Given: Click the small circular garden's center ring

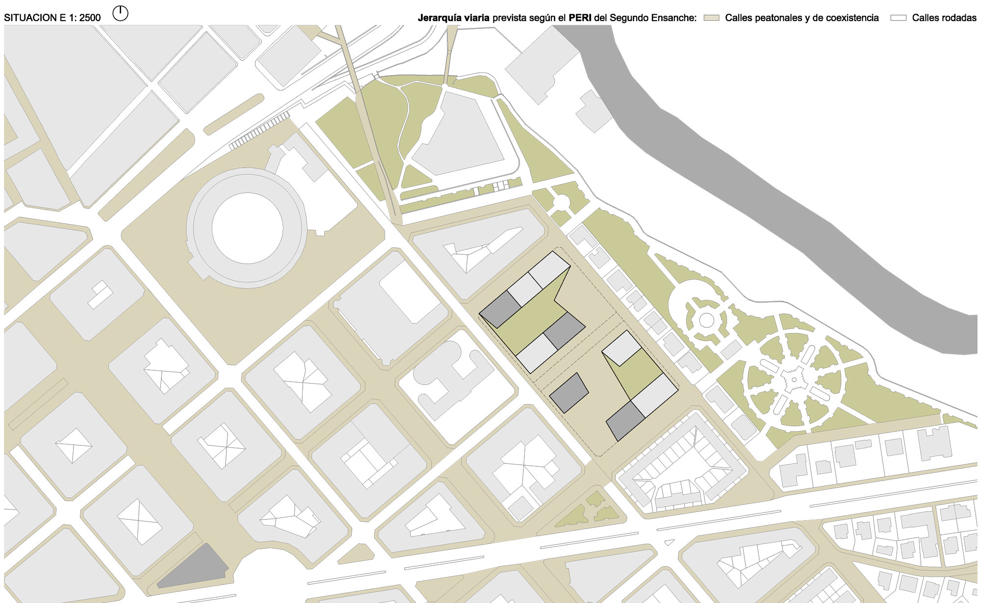Looking at the screenshot, I should pyautogui.click(x=706, y=321).
